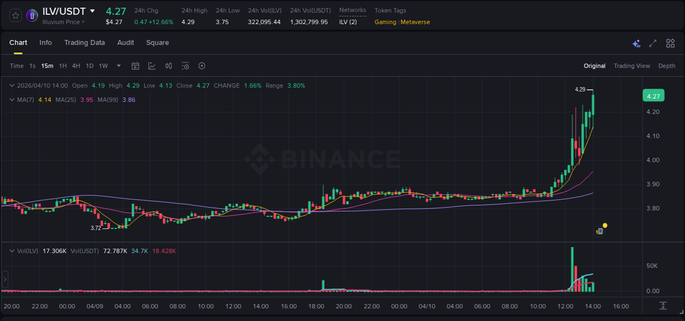This screenshot has height=321, width=685.
Task: Expand more timeframe intervals via arrow
Action: click(118, 66)
